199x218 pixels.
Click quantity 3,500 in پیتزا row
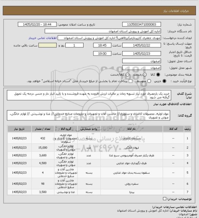pos(43,192)
